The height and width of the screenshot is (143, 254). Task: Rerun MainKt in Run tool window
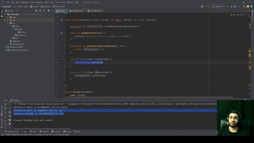(x=5, y=104)
